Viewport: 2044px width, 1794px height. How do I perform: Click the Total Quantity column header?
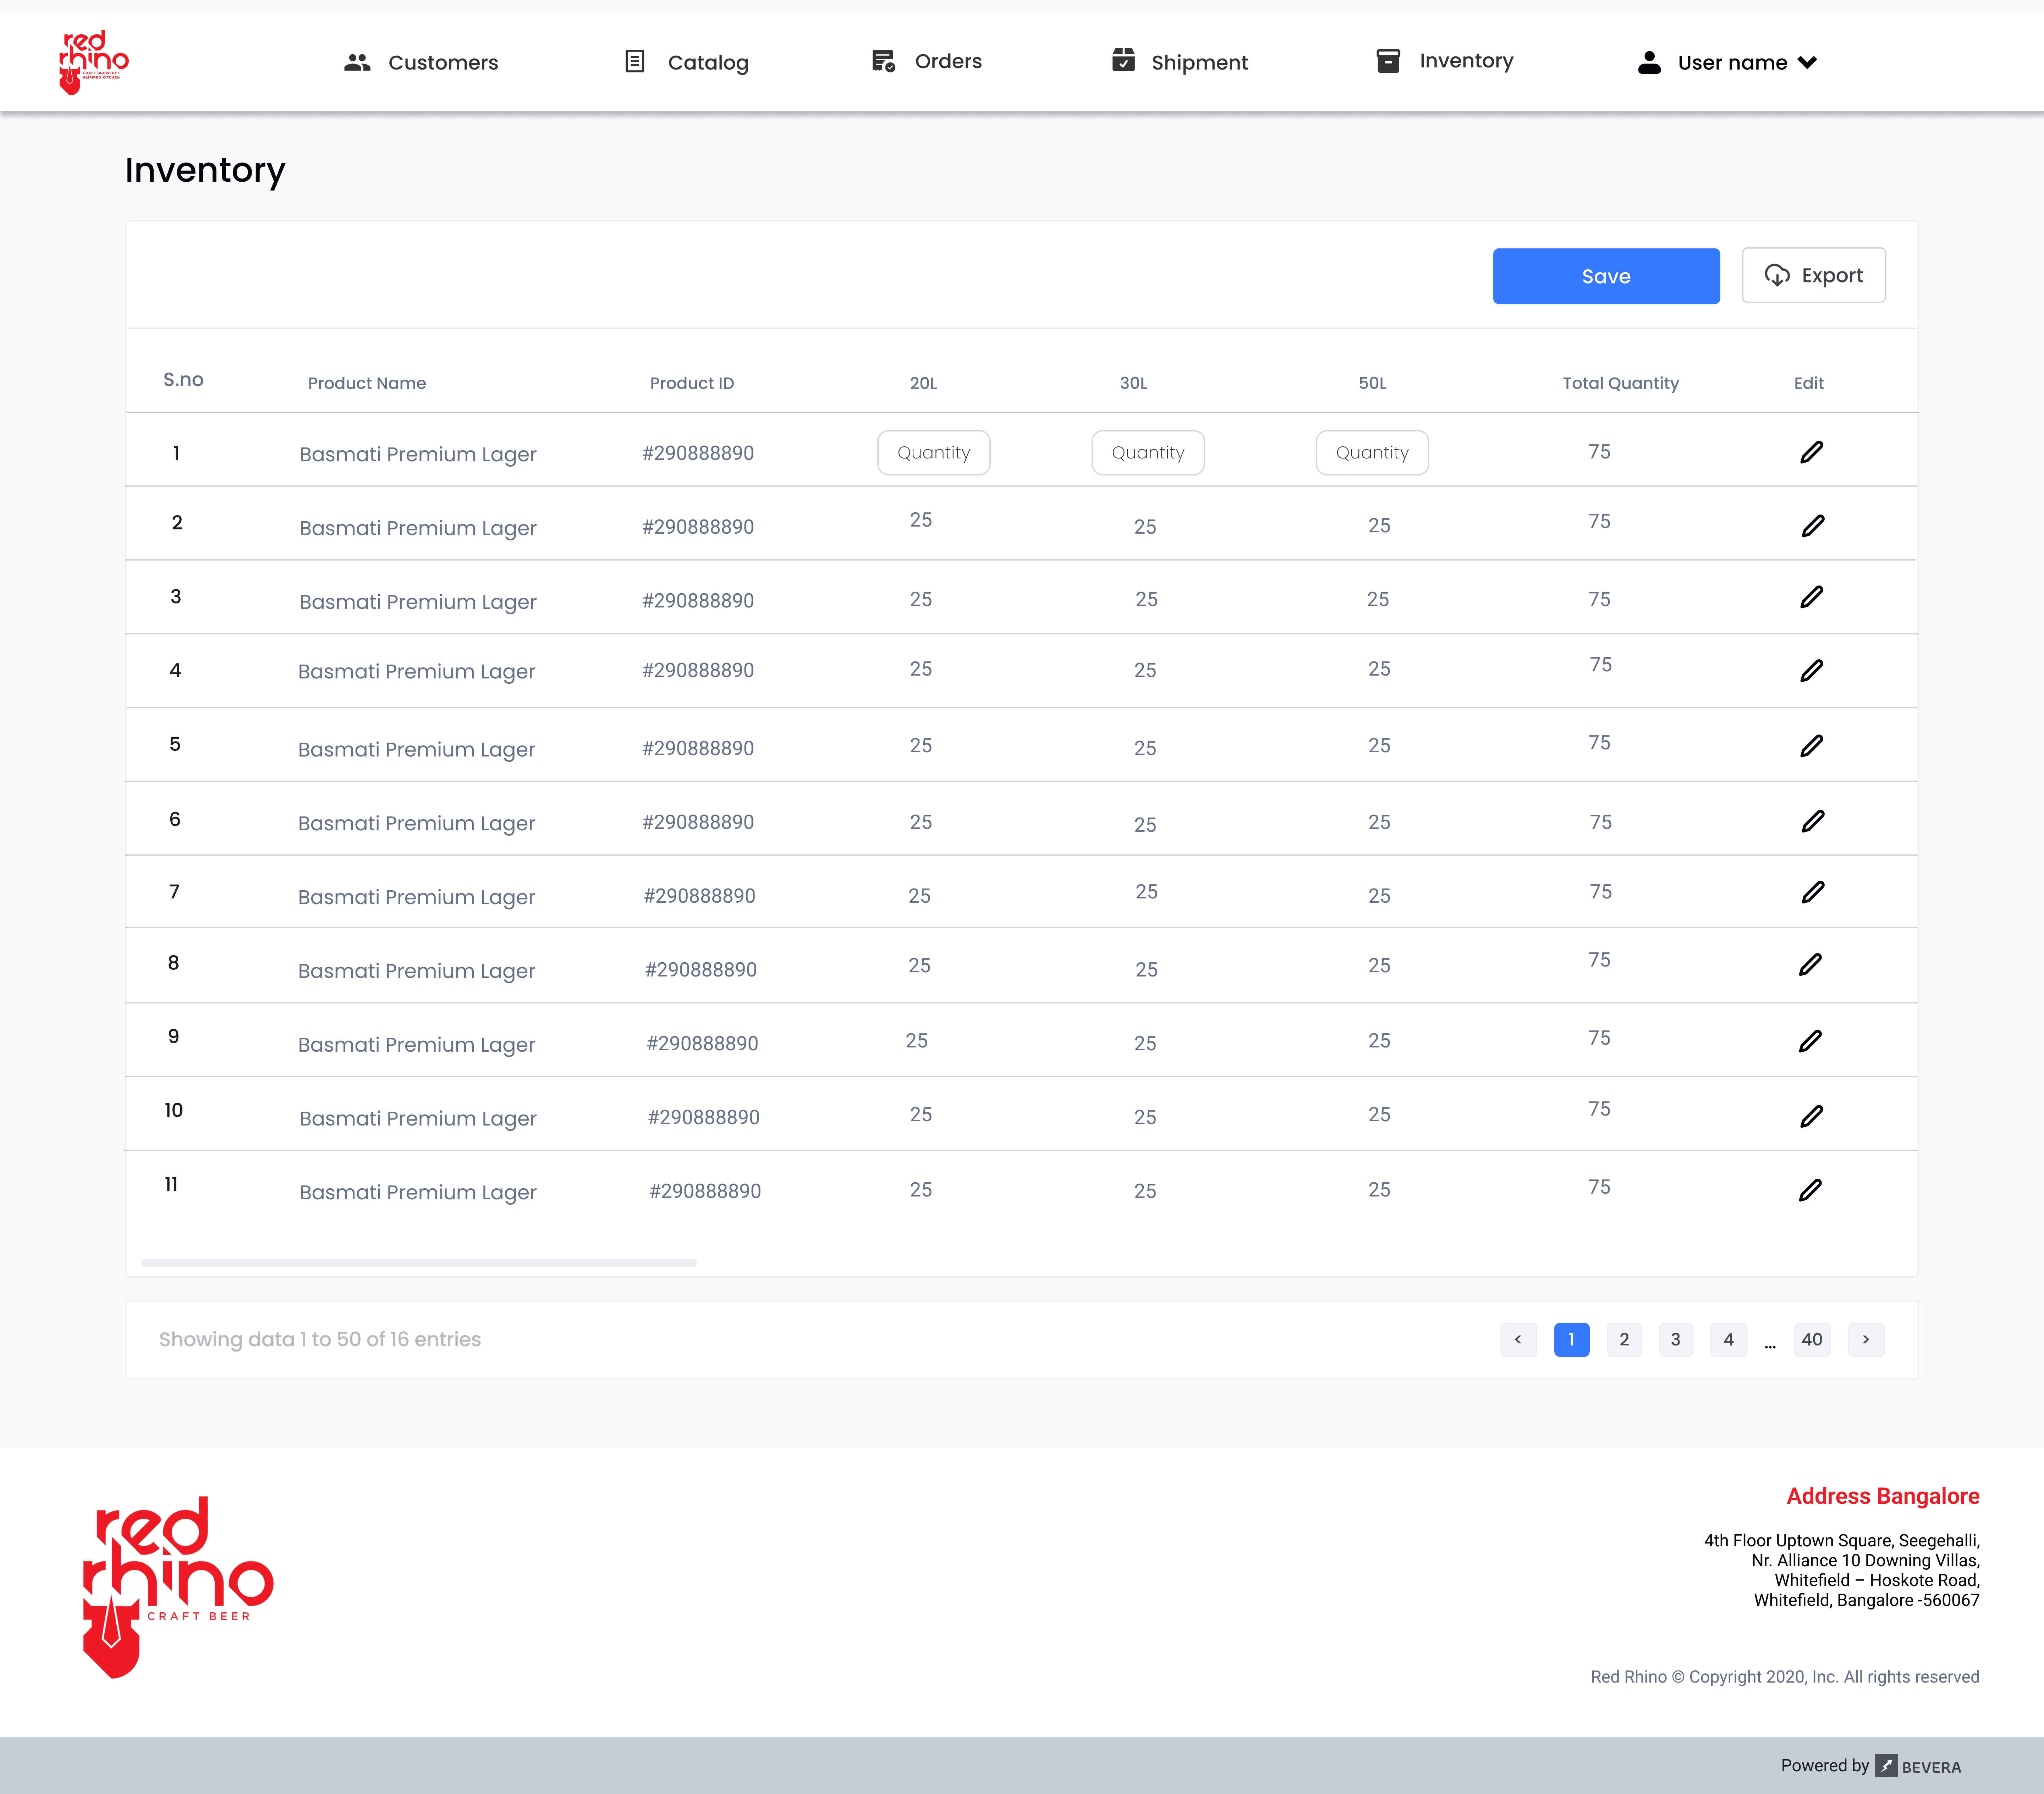tap(1621, 383)
